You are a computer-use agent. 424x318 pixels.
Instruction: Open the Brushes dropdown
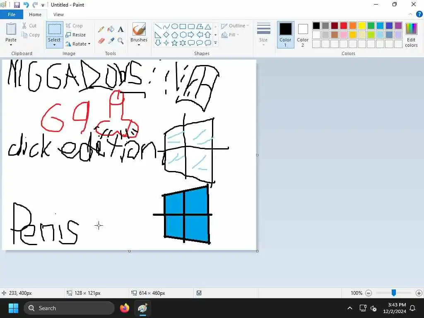pos(139,45)
